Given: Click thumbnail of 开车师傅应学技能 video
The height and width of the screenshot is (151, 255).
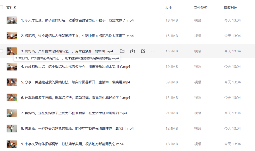Looking at the screenshot, I should (x=11, y=98).
